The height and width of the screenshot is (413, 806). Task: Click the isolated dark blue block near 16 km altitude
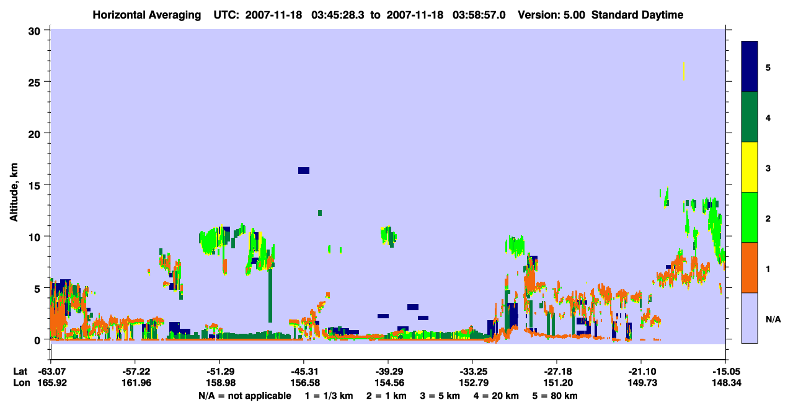304,170
